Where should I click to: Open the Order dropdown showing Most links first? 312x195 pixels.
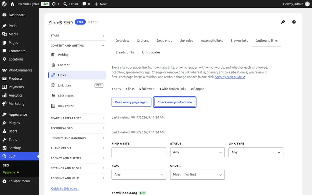(x=197, y=175)
